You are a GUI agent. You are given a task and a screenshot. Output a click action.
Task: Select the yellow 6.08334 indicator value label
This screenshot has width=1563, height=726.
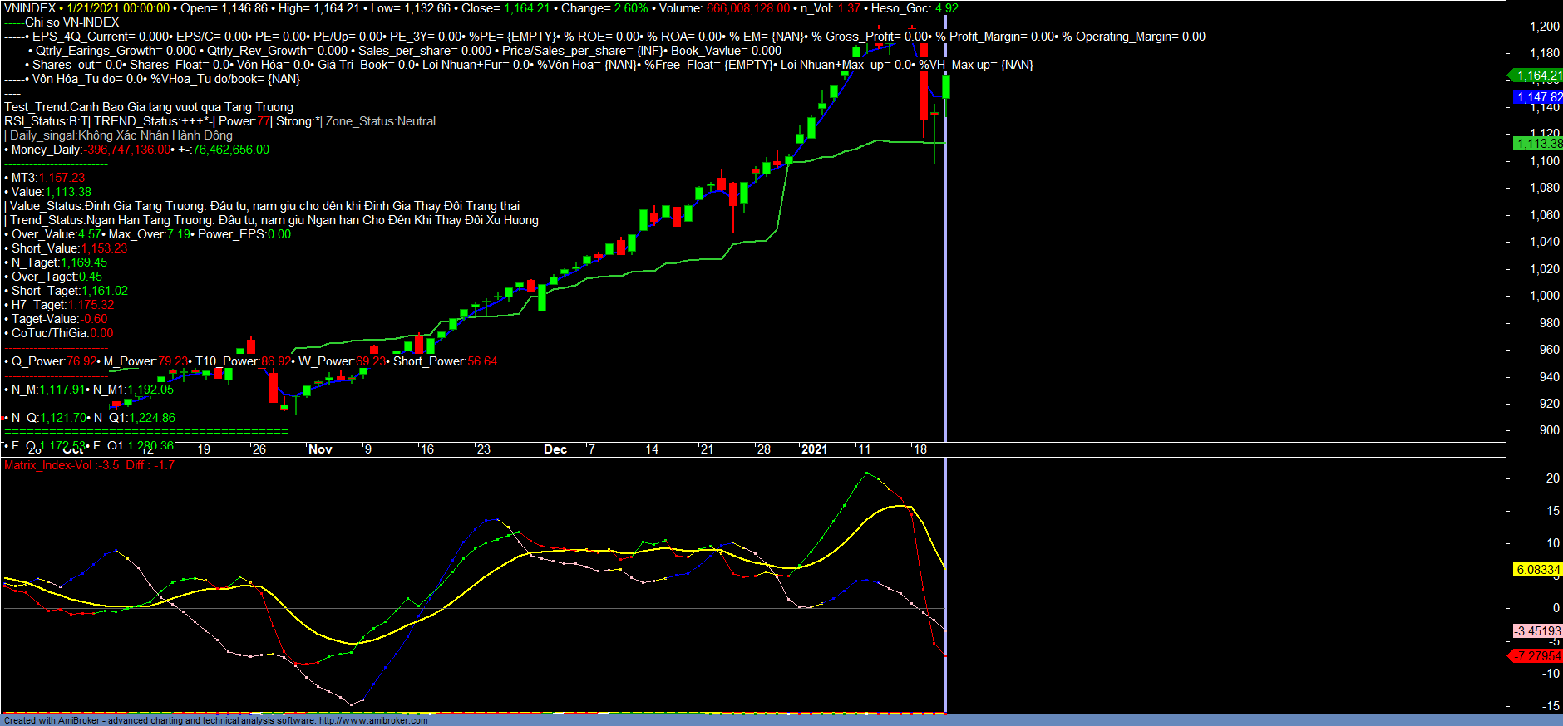click(1538, 570)
